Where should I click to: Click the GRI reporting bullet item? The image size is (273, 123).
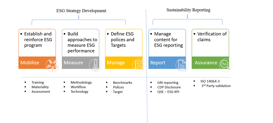[168, 83]
